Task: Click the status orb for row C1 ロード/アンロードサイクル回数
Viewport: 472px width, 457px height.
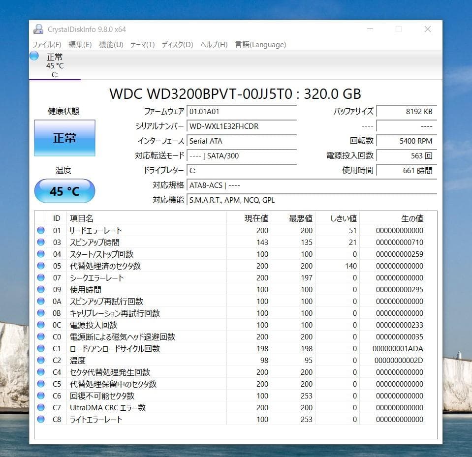Action: pyautogui.click(x=41, y=348)
